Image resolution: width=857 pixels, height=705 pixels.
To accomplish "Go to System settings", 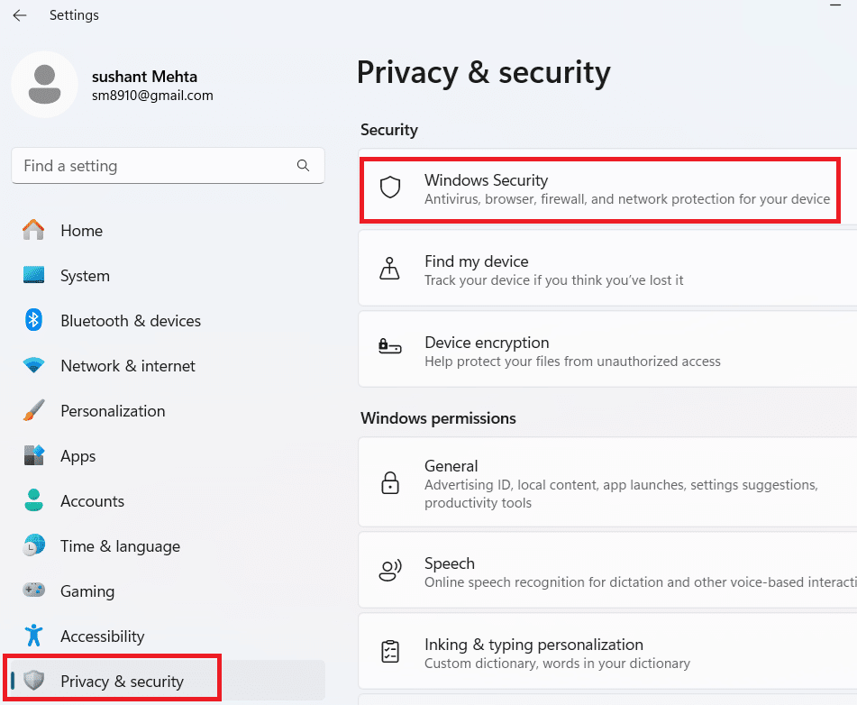I will (x=85, y=276).
